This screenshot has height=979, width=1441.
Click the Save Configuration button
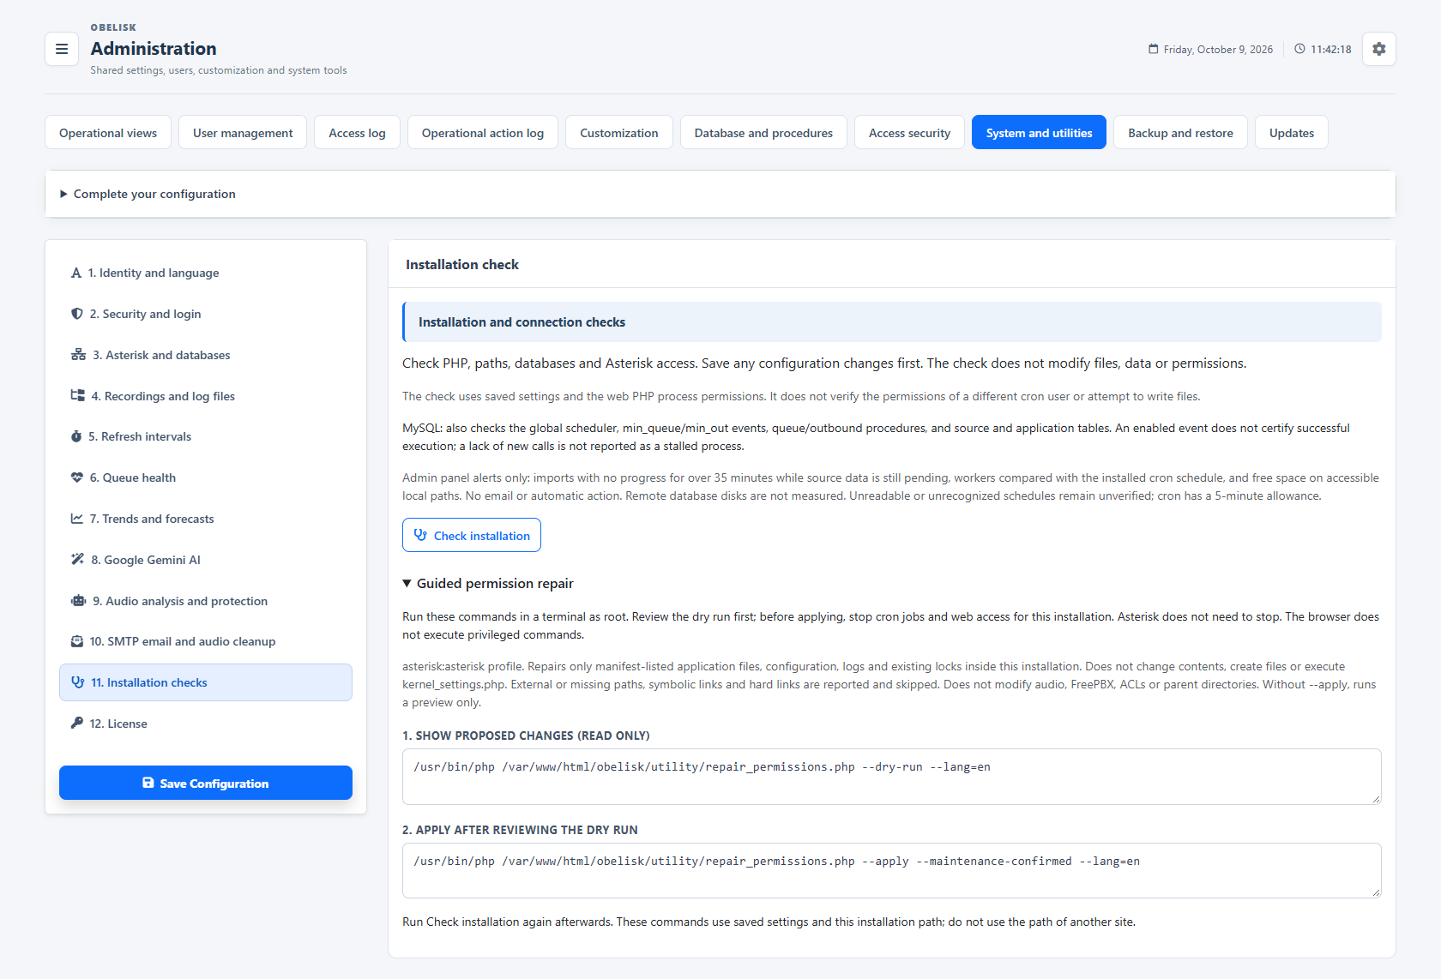[206, 783]
